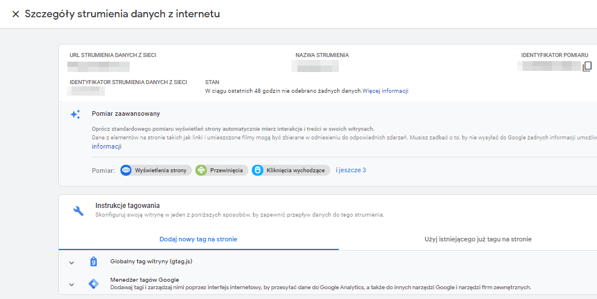
Task: Click the Instrukcje tagowania heading
Action: point(127,206)
